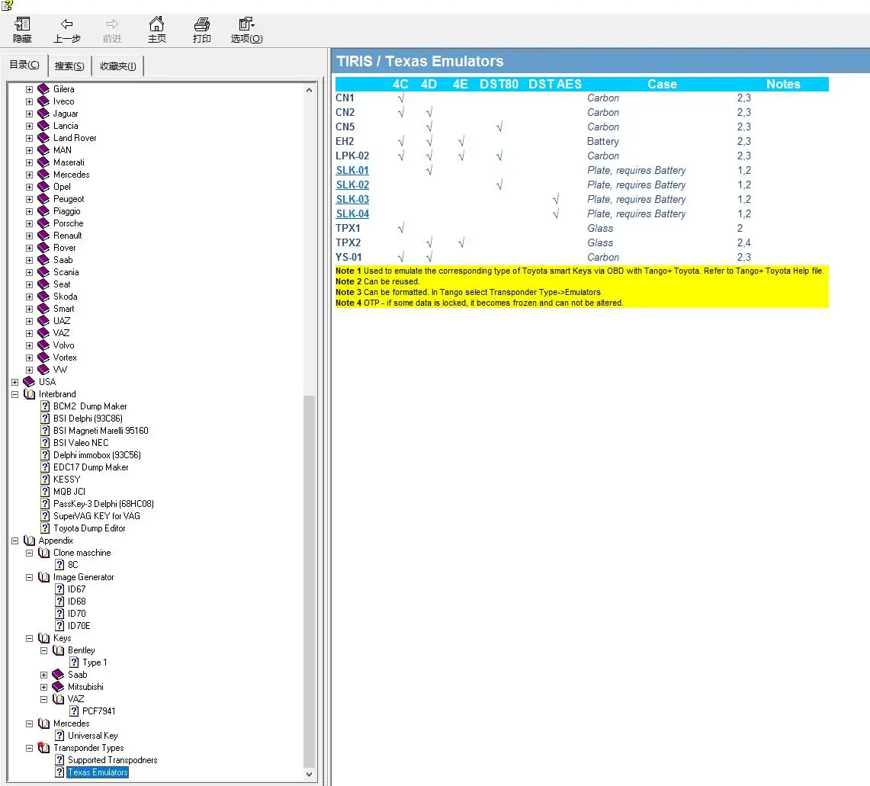Click the tree panel scroll up arrow
This screenshot has width=870, height=786.
pos(310,90)
